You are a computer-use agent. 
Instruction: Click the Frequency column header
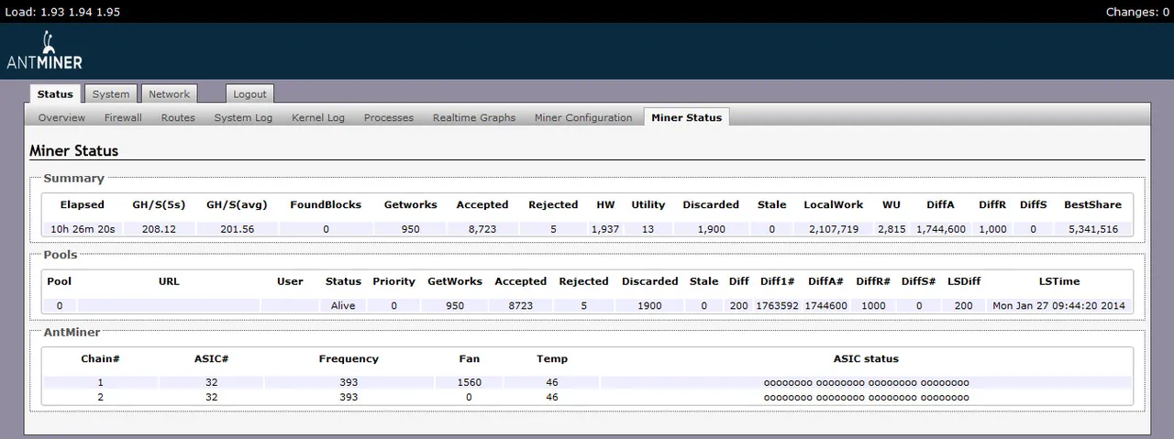[x=349, y=358]
